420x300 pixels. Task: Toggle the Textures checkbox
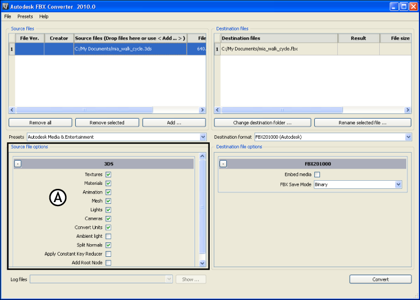point(108,174)
